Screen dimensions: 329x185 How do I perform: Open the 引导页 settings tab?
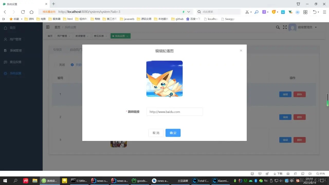pyautogui.click(x=57, y=50)
